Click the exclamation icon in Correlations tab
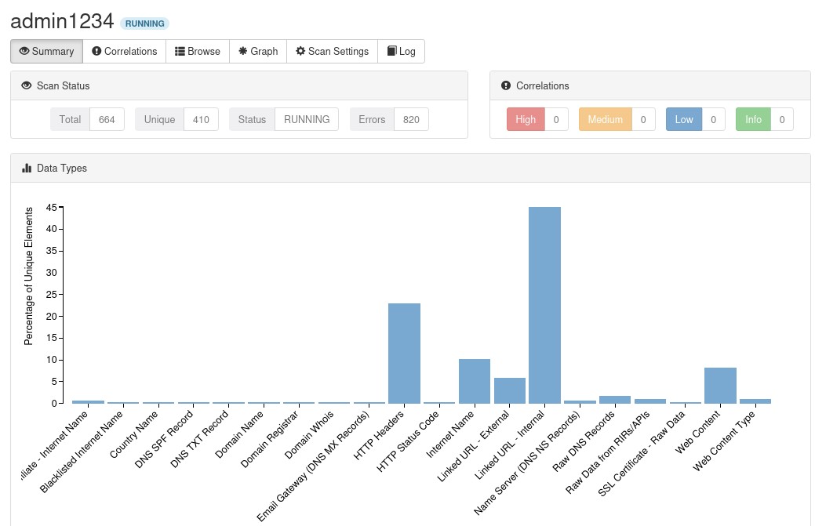 (x=96, y=51)
